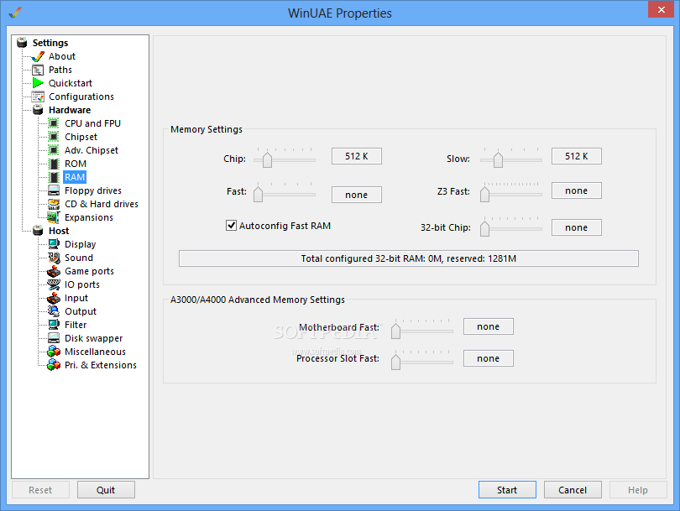Click the IO ports connector icon

54,284
